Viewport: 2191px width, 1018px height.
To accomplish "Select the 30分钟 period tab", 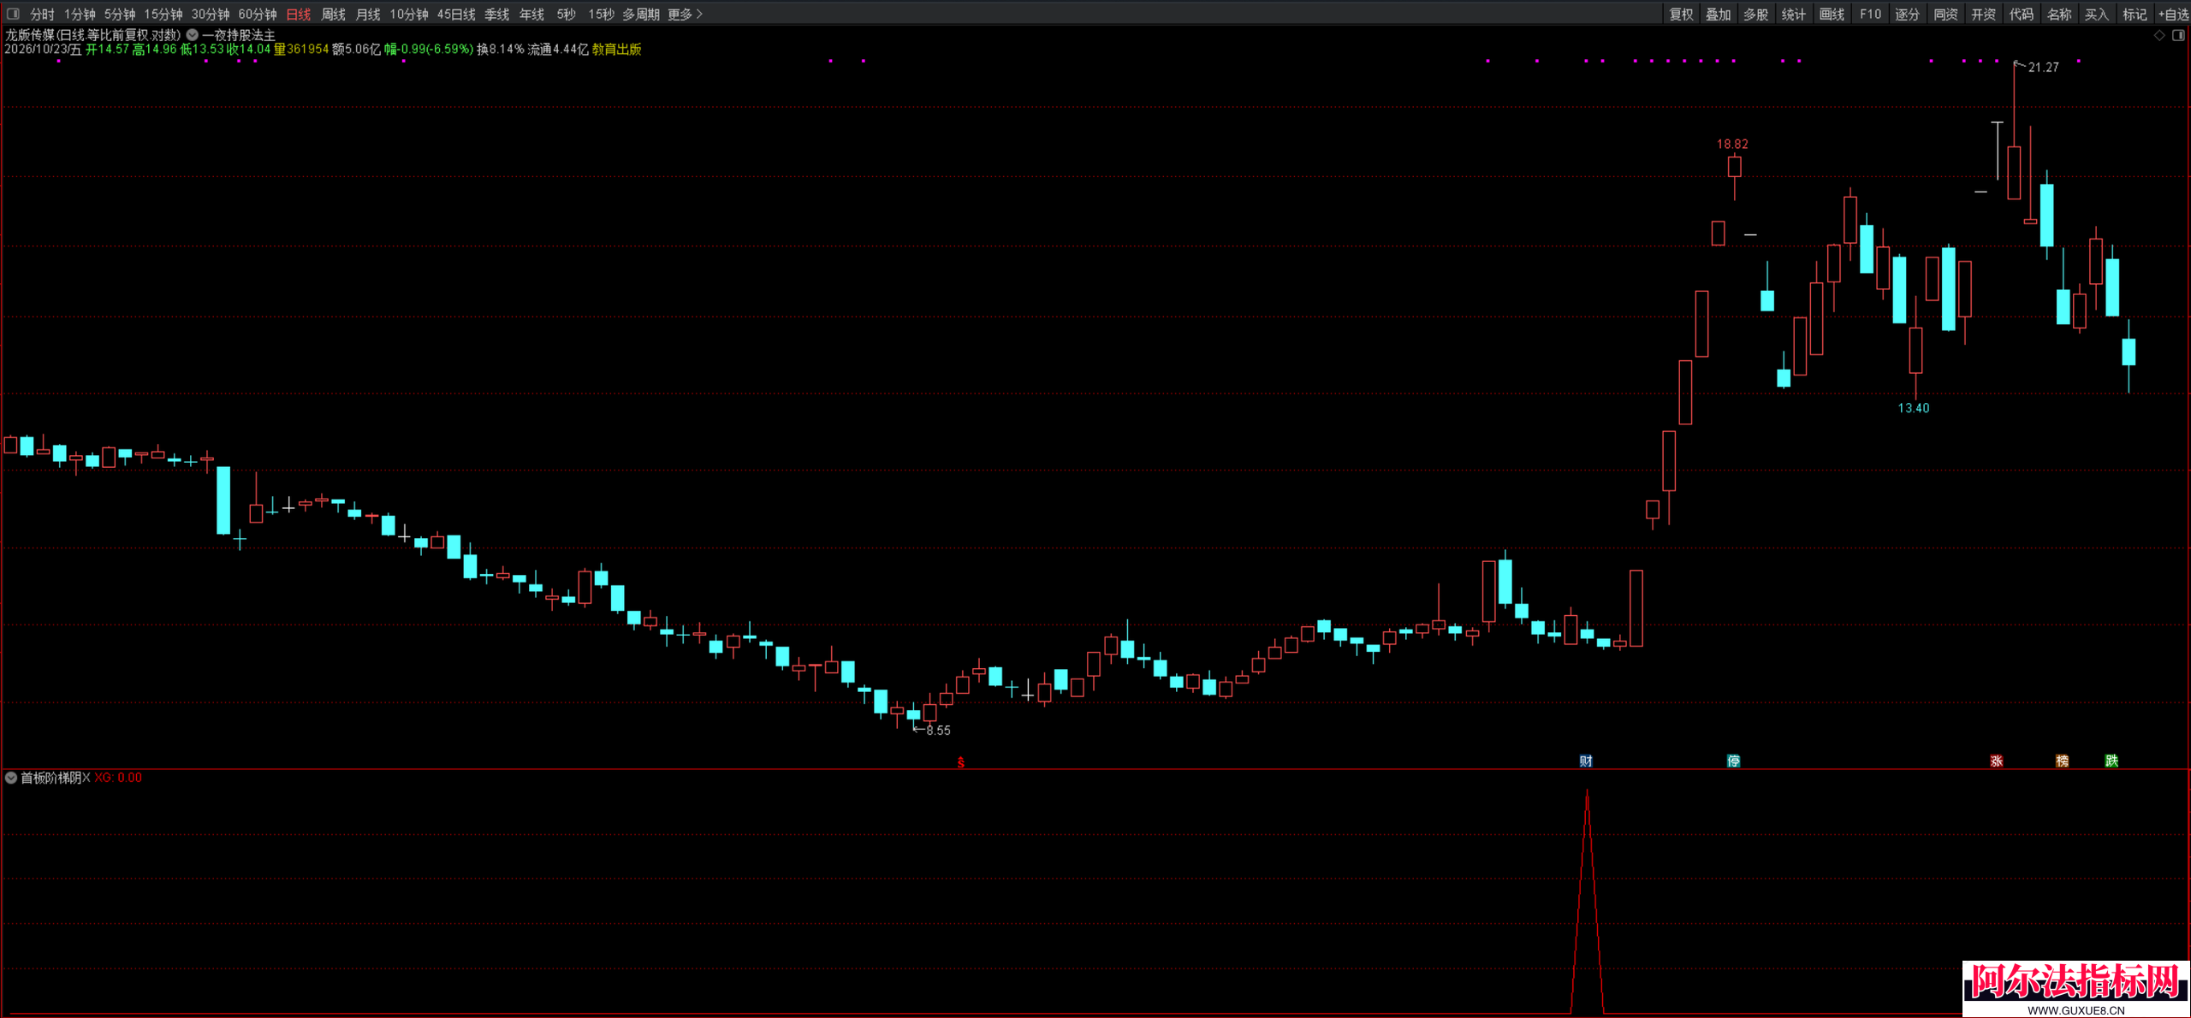I will [211, 14].
